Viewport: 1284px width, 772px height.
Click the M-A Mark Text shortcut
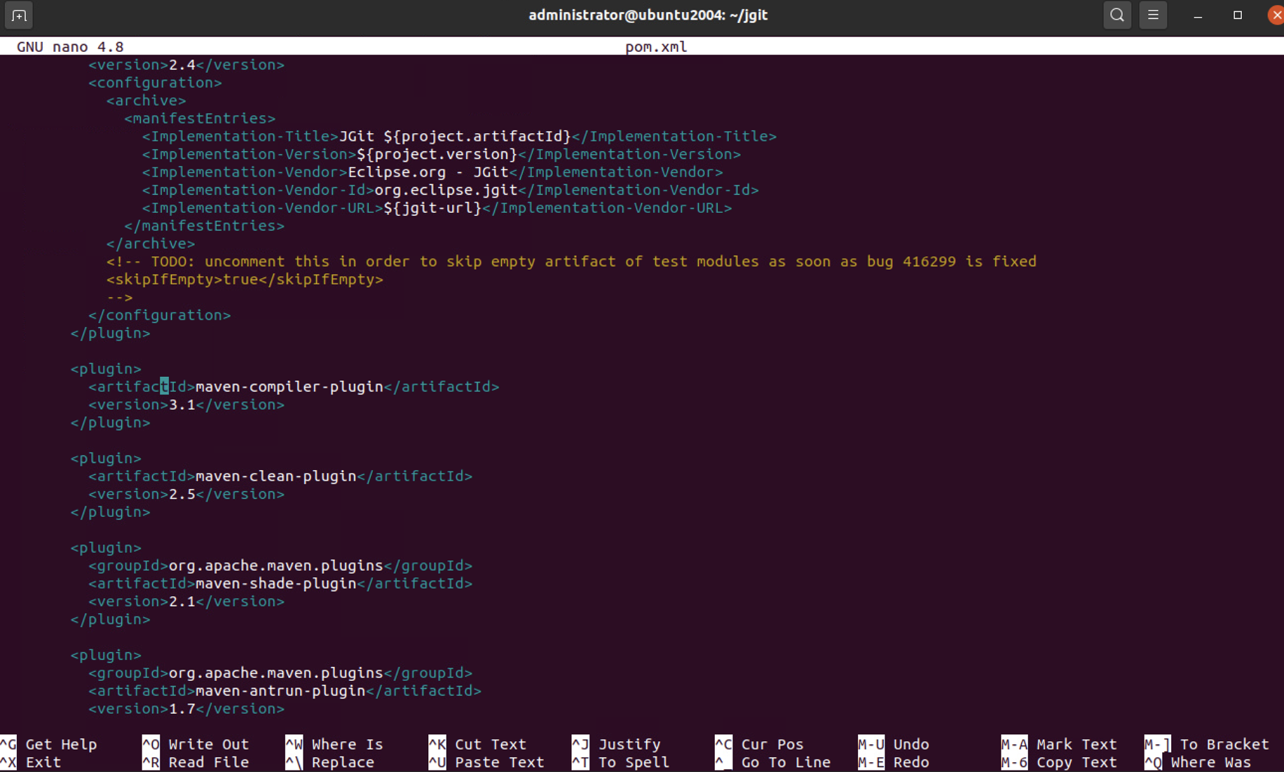click(1059, 744)
